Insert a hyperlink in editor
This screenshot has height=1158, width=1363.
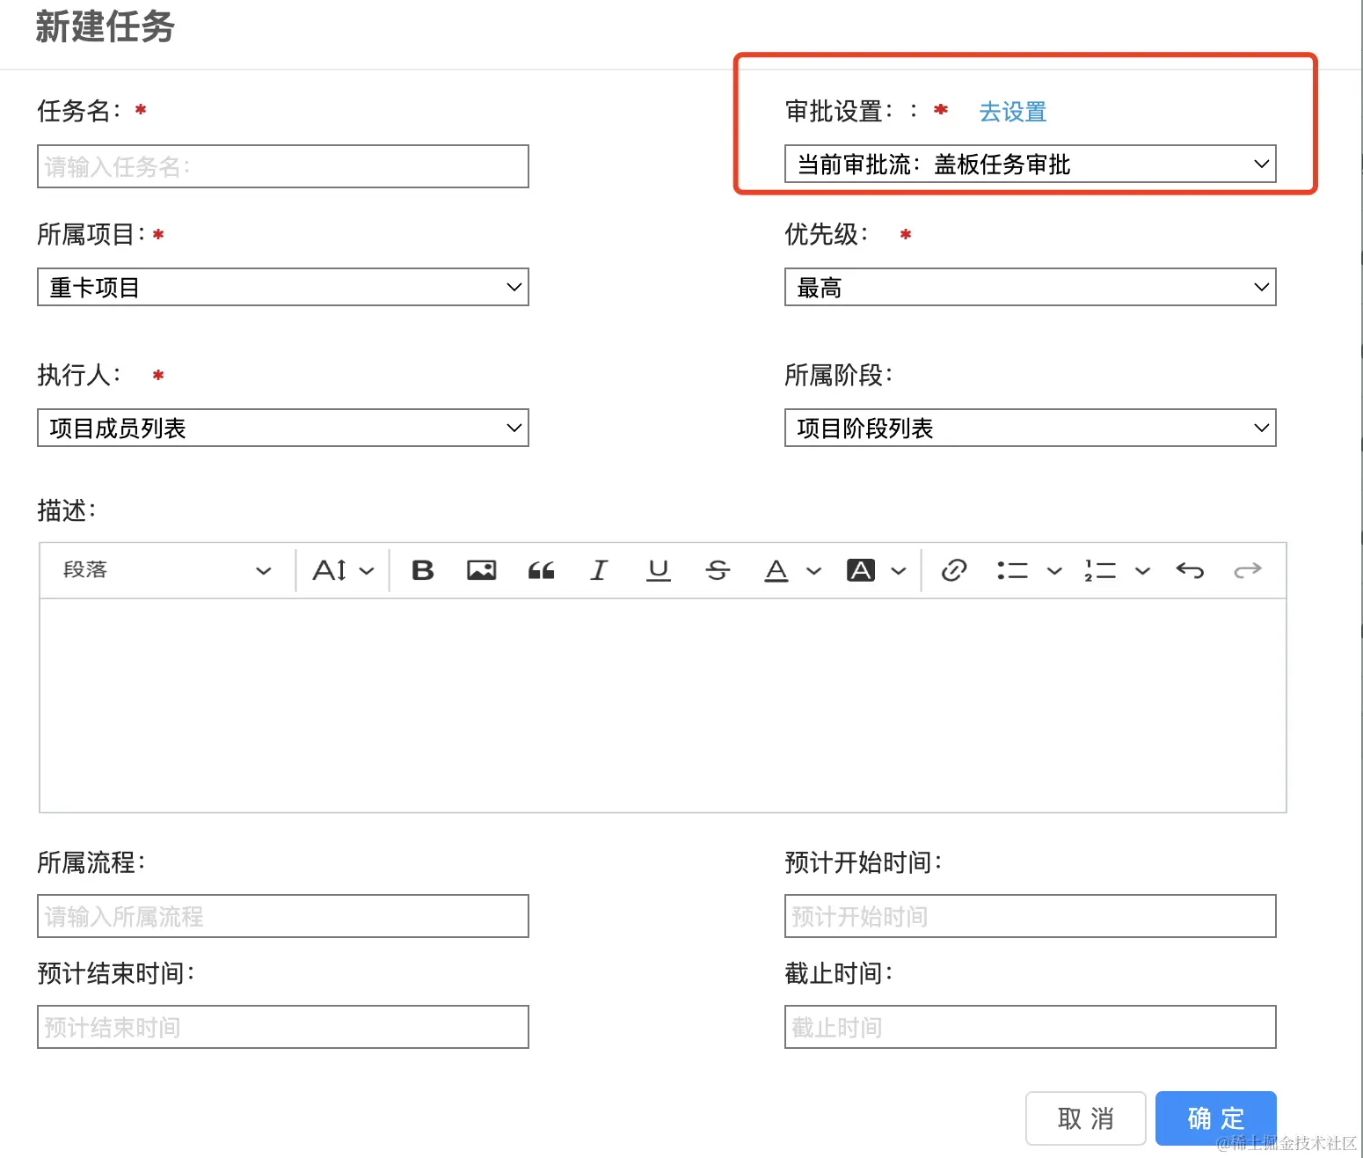954,570
